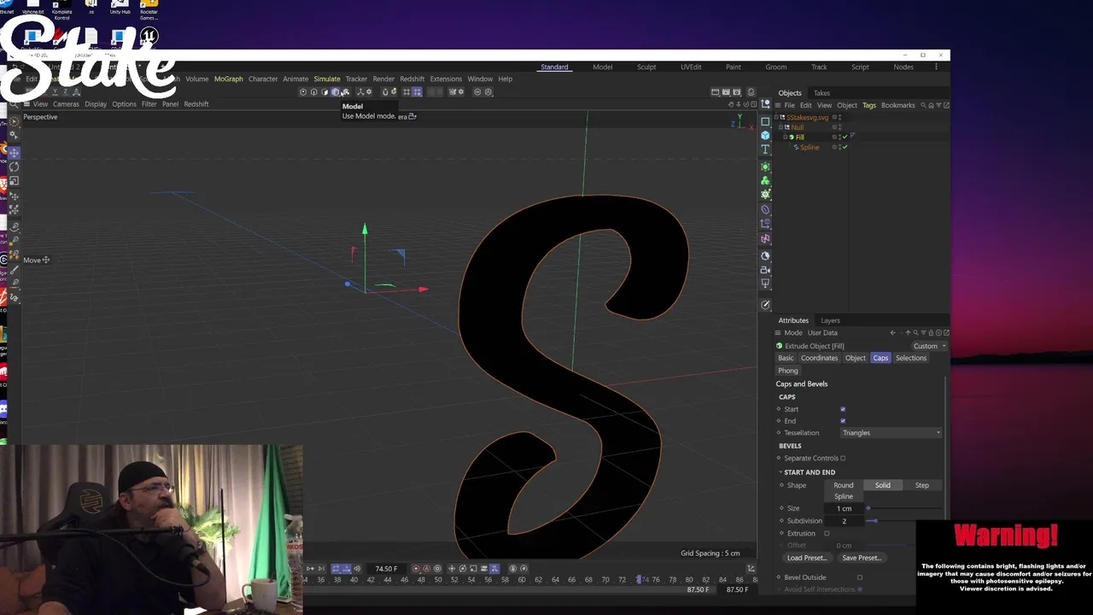Image resolution: width=1093 pixels, height=615 pixels.
Task: Choose the Solid bevel shape
Action: tap(882, 485)
